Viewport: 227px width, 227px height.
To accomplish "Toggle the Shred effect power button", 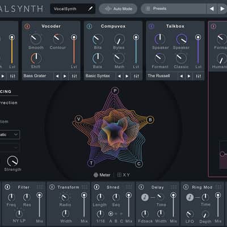I will click(x=96, y=187).
